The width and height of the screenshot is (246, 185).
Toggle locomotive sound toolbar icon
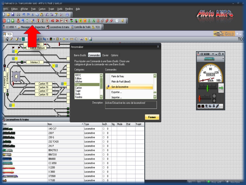pos(33,21)
